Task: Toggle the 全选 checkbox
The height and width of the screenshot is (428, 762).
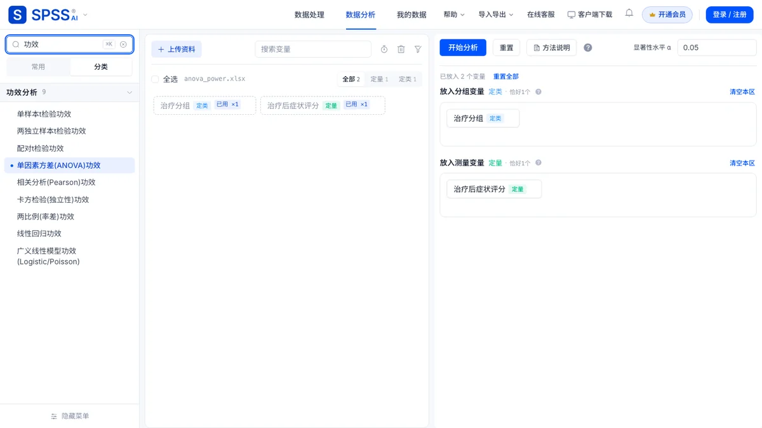Action: click(155, 79)
